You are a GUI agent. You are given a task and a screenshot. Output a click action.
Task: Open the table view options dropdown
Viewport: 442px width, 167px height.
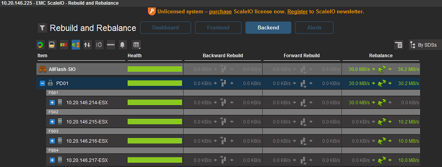136,44
